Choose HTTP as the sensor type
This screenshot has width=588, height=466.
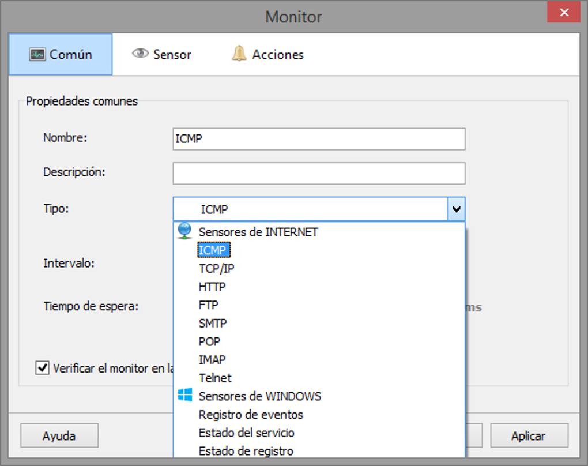213,286
